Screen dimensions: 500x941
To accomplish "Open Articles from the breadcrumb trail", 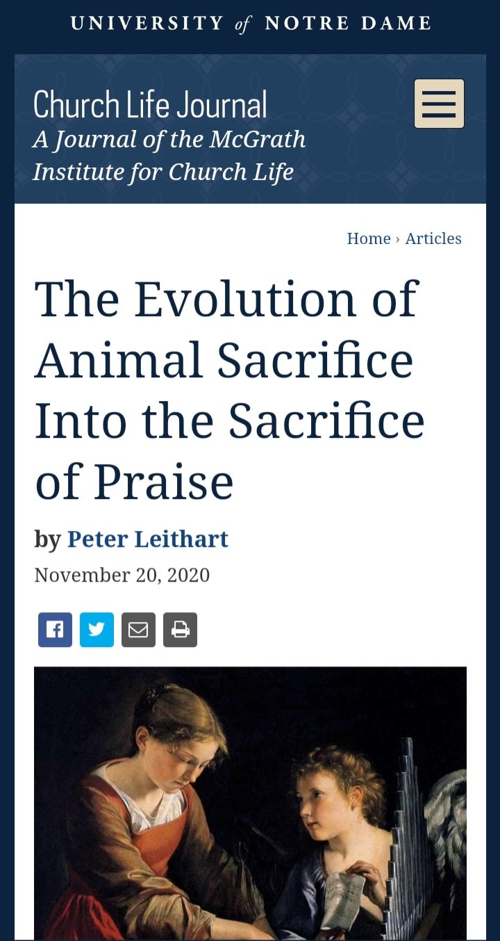I will click(433, 238).
